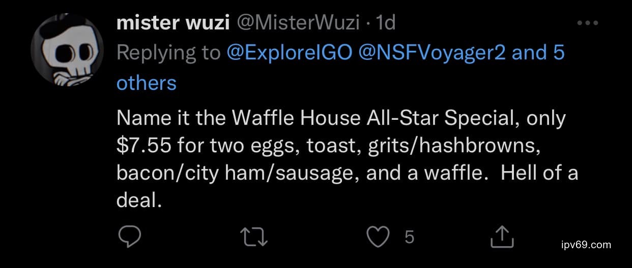Visit the @ExploreIGO mention
This screenshot has height=268, width=632.
(x=290, y=53)
